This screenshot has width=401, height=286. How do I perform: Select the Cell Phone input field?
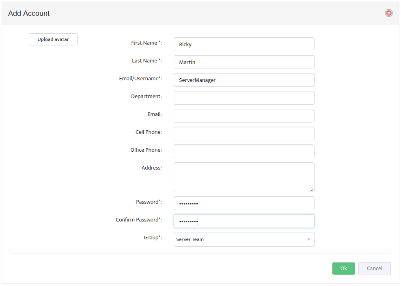tap(244, 133)
